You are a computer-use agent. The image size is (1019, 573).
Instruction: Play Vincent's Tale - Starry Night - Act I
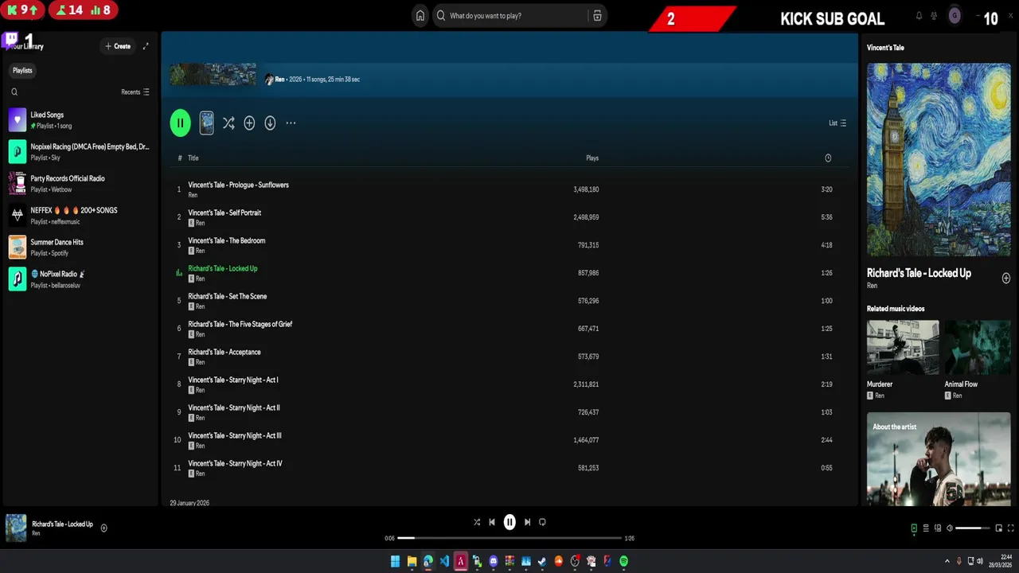(509, 384)
